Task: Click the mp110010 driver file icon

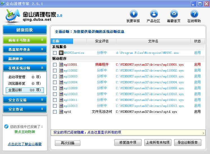Action: [61, 94]
